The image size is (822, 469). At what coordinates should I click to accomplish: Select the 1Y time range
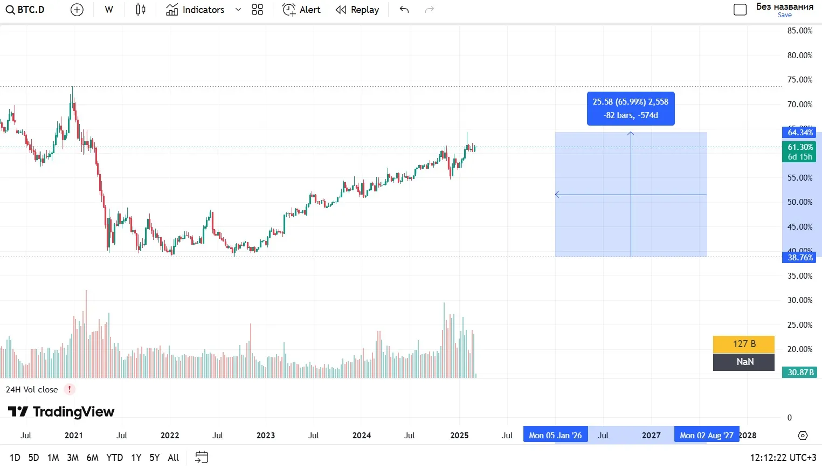[x=136, y=458]
